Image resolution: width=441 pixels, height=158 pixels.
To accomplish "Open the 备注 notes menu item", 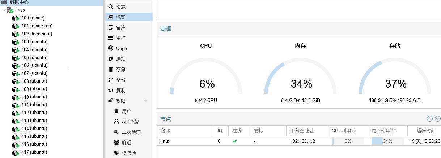I will pos(121,27).
